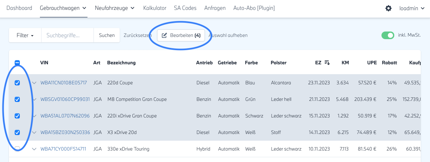Expand the 220d Coupe row details
The width and height of the screenshot is (430, 162).
pos(34,83)
